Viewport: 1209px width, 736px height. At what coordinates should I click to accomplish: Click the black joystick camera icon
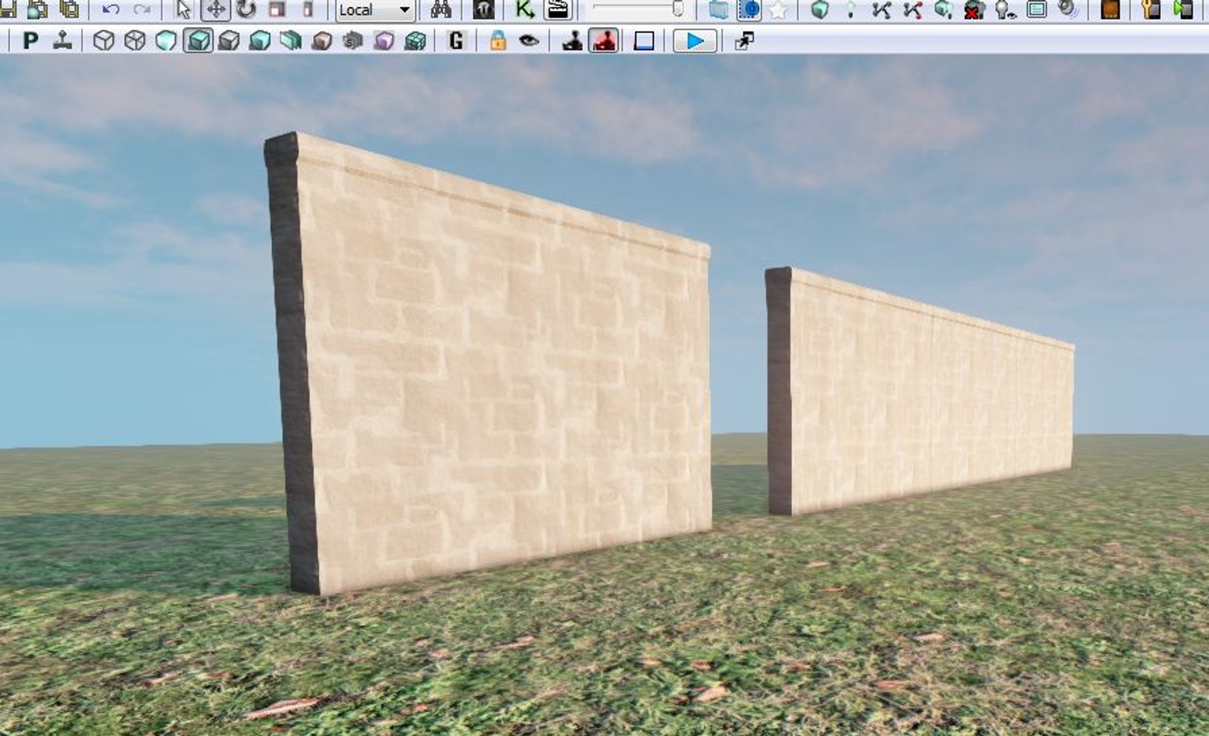point(572,41)
